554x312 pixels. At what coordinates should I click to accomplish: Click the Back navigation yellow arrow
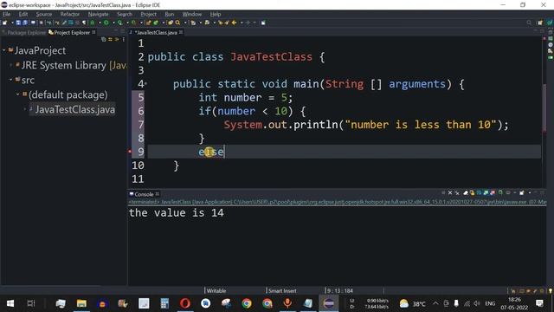coord(235,23)
